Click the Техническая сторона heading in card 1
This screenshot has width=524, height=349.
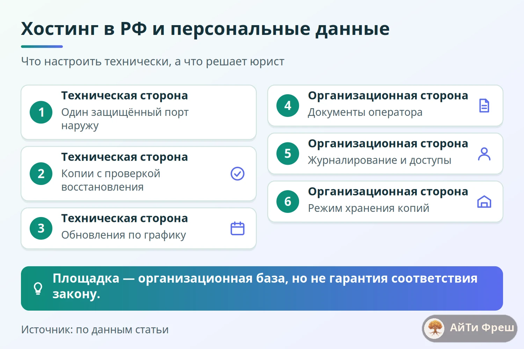click(x=125, y=96)
